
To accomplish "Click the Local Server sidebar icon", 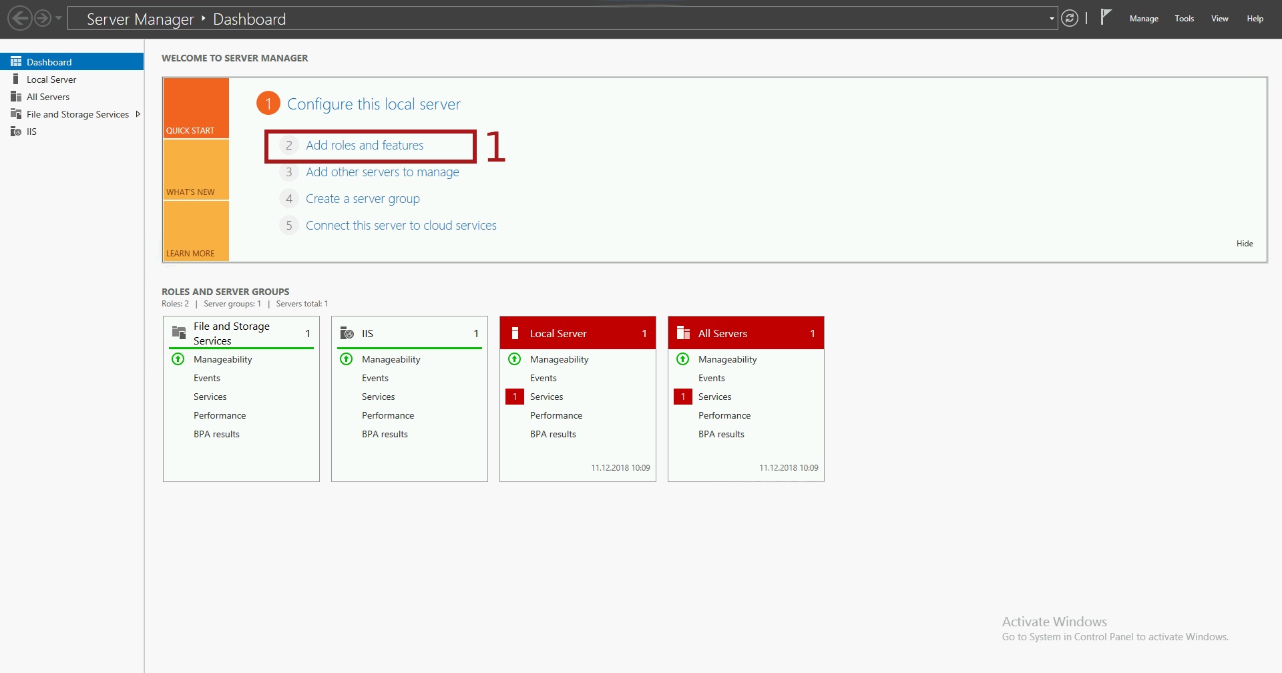I will click(16, 79).
